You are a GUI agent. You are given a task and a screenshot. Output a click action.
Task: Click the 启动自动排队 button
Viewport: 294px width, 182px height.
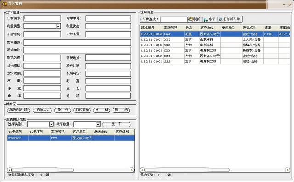click(18, 110)
